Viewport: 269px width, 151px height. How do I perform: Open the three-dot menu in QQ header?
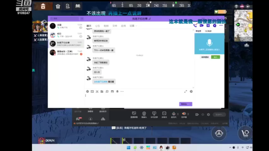[221, 26]
